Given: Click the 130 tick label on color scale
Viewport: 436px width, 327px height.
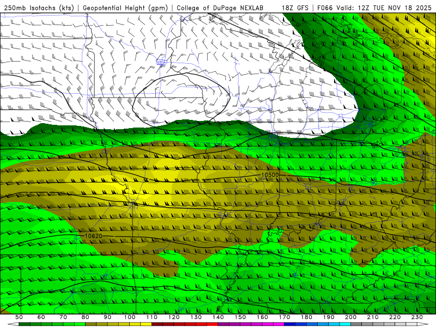Looking at the screenshot, I should [x=196, y=317].
